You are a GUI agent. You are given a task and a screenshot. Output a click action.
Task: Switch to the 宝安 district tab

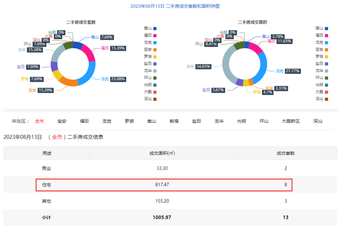pos(62,121)
